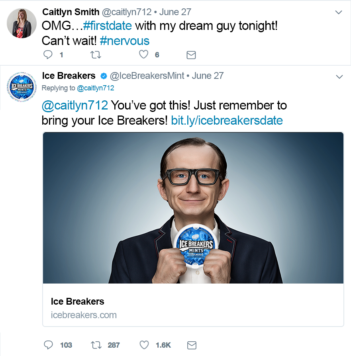Open the #nervous hashtag
Image resolution: width=351 pixels, height=356 pixels.
point(124,41)
